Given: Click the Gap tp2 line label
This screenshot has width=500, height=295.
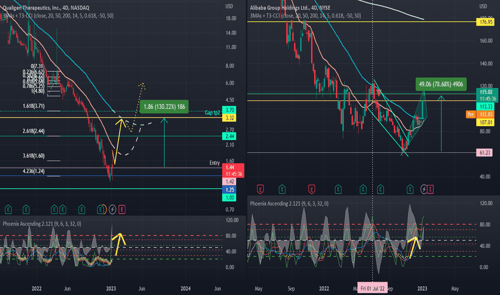Looking at the screenshot, I should click(x=212, y=113).
